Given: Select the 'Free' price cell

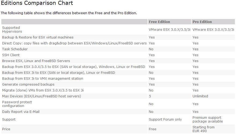Looking at the screenshot, I should [x=153, y=129].
